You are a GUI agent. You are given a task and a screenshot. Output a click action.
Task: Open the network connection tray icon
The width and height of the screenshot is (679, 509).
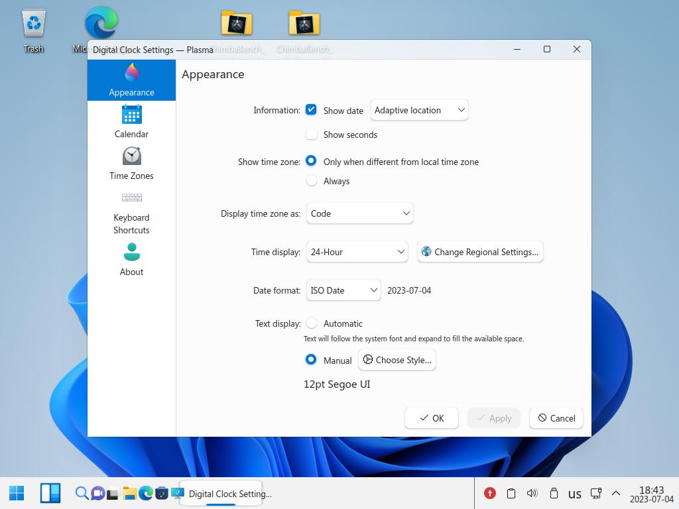point(596,493)
